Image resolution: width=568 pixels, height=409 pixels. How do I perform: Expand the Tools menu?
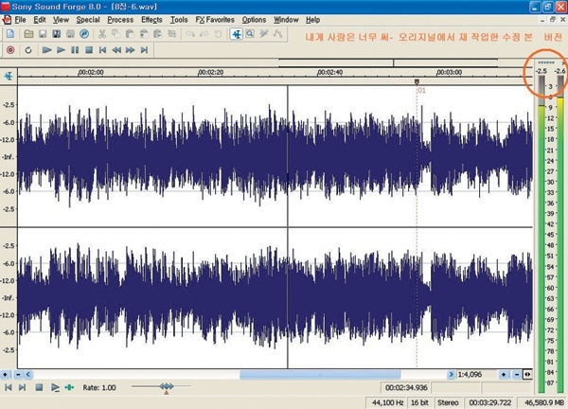[x=180, y=19]
